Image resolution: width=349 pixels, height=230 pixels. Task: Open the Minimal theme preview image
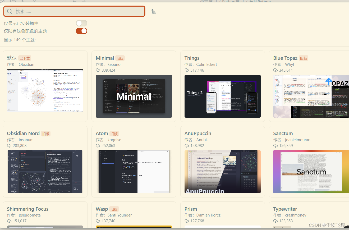(134, 96)
